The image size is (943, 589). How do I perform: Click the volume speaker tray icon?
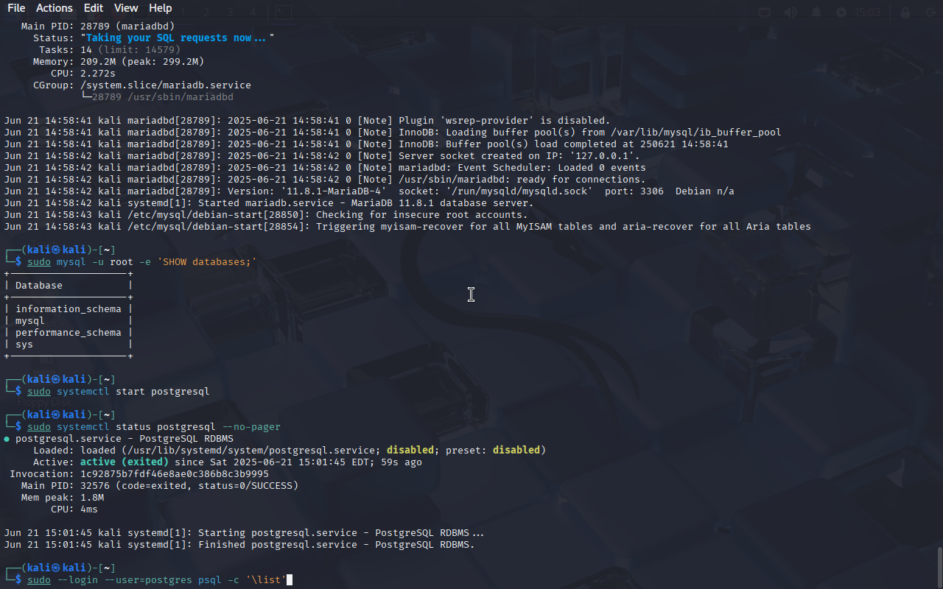click(790, 13)
